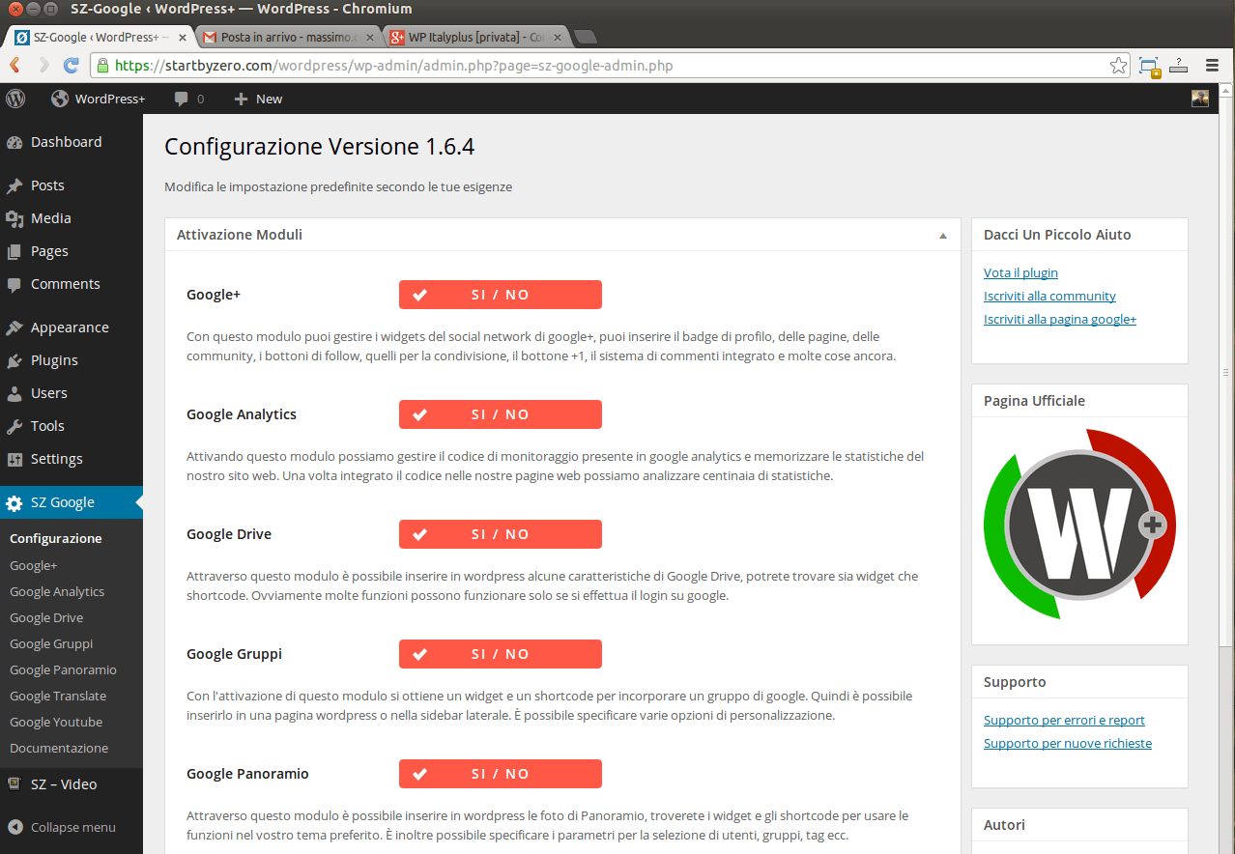Click Iscriviti alla pagina google+ link
The height and width of the screenshot is (854, 1235).
tap(1060, 320)
